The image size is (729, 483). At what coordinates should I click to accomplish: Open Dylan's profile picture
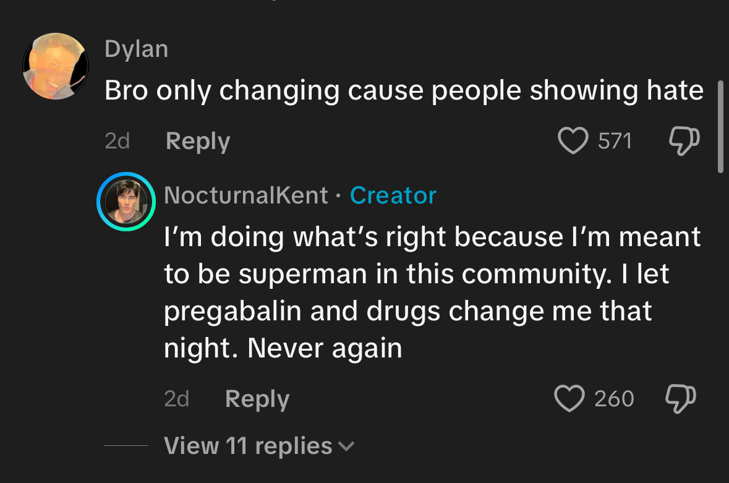56,66
